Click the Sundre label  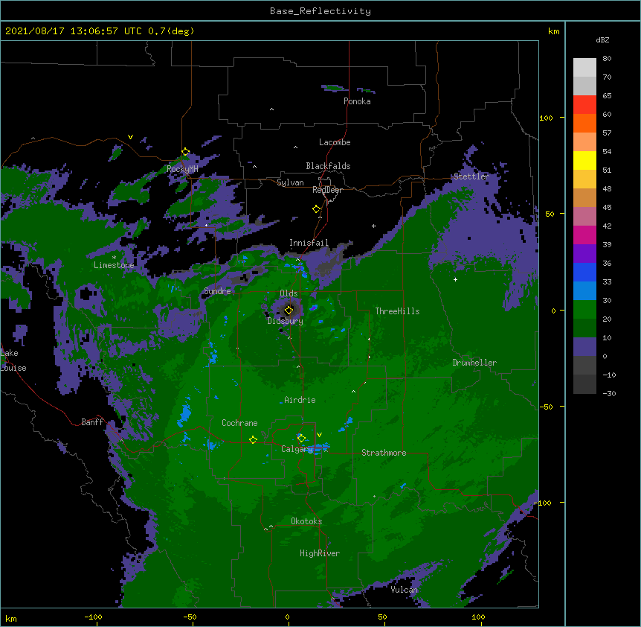click(x=217, y=291)
